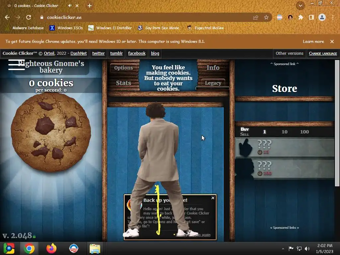Set purchase quantity to 100
Image resolution: width=340 pixels, height=255 pixels.
(304, 132)
